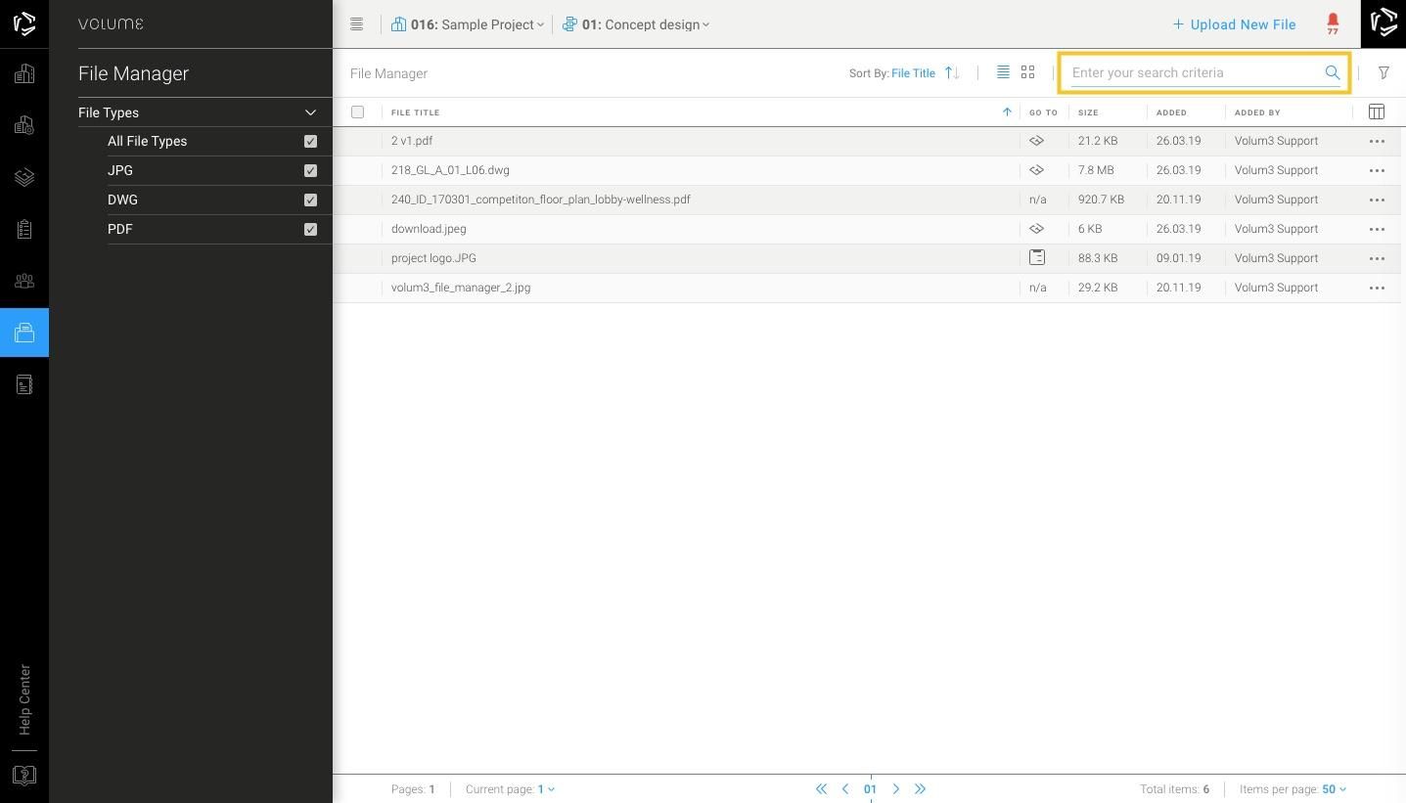Screen dimensions: 1406x803
Task: Uncheck the PDF file type checkbox
Action: [x=310, y=229]
